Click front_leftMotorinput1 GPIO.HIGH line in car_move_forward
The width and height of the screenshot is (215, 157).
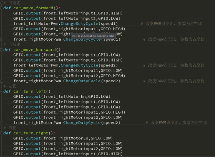click(x=68, y=13)
